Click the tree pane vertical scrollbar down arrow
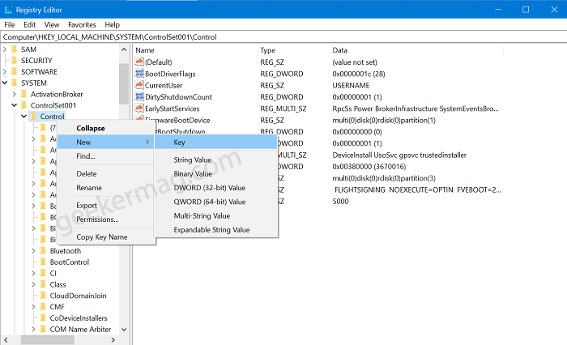 pos(124,330)
